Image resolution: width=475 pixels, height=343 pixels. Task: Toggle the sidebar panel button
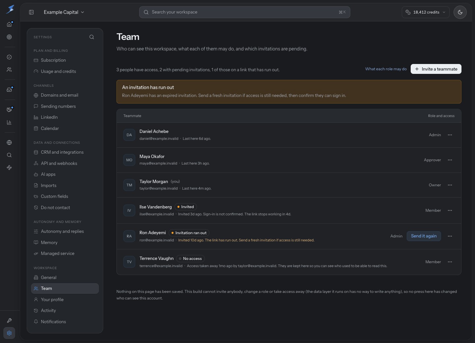pos(31,12)
